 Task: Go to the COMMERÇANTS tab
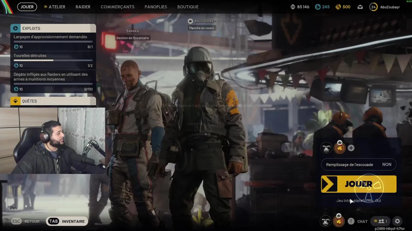tap(117, 7)
